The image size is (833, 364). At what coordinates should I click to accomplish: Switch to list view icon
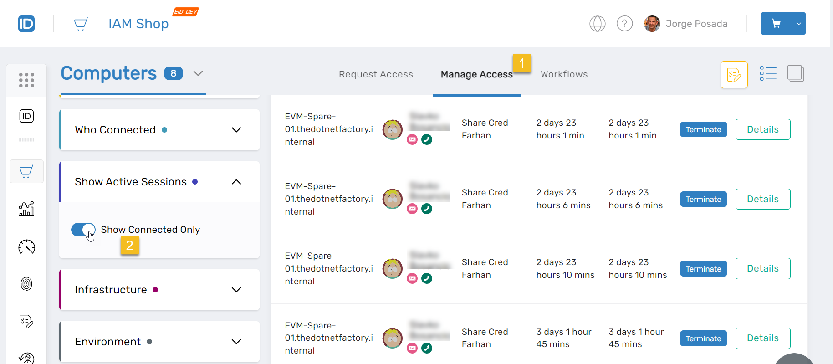[x=768, y=74]
